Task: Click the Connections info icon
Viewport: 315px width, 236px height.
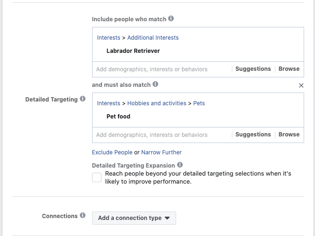Action: click(83, 216)
